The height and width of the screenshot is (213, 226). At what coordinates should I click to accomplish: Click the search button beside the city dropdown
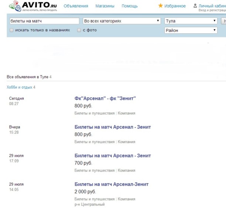click(x=223, y=21)
